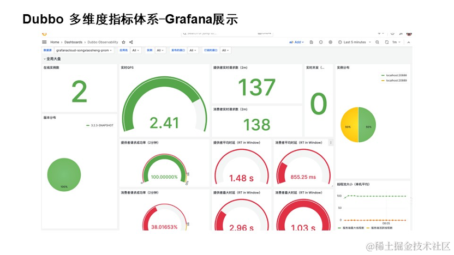Click the 提供者最大时延 (RT in Window) title
The height and width of the screenshot is (255, 454).
(237, 192)
